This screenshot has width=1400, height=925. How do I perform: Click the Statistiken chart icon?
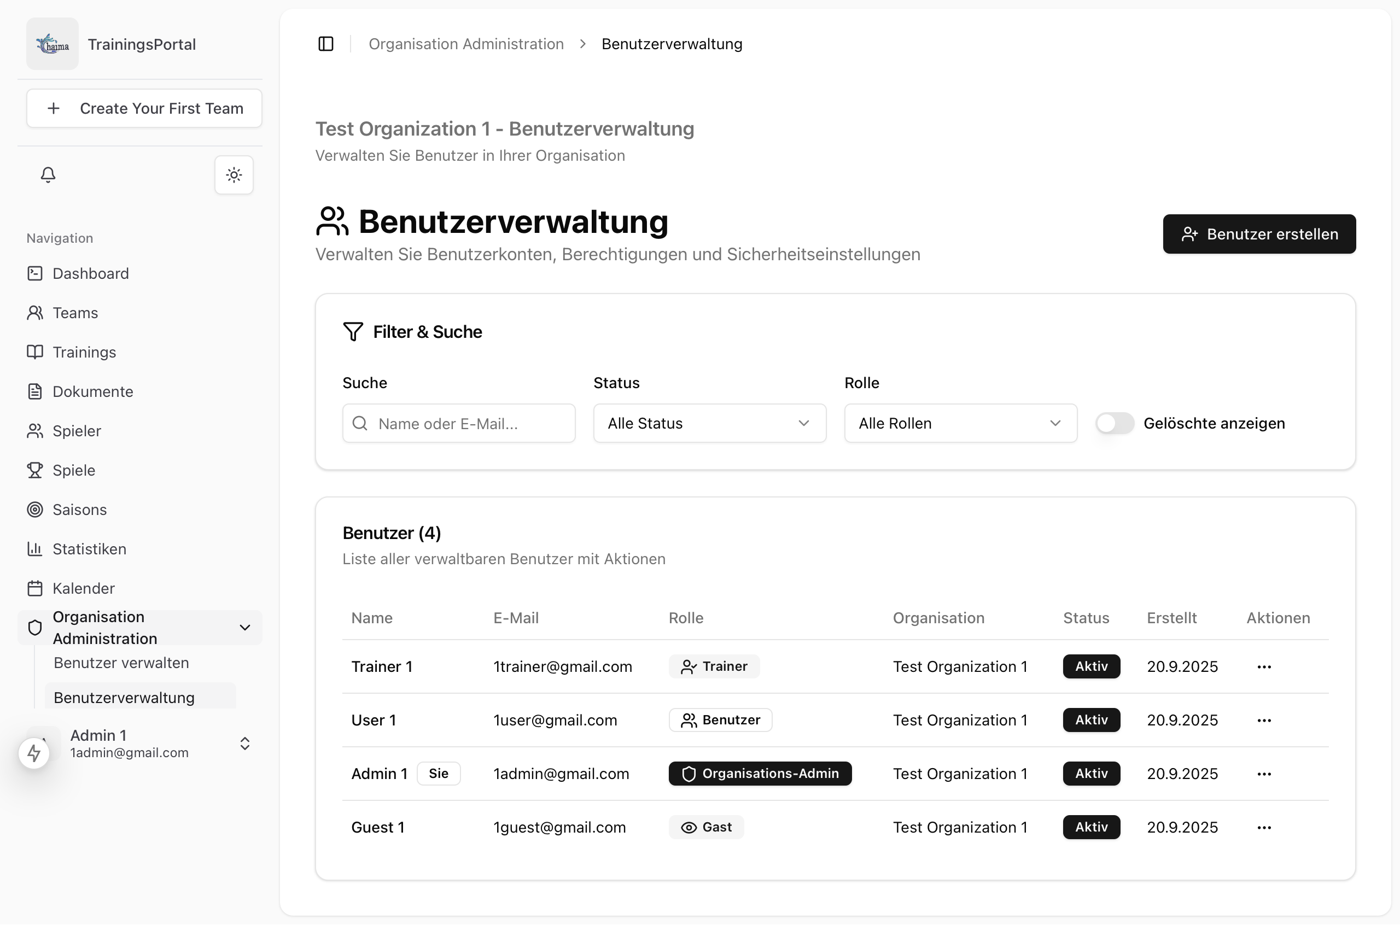[x=35, y=549]
